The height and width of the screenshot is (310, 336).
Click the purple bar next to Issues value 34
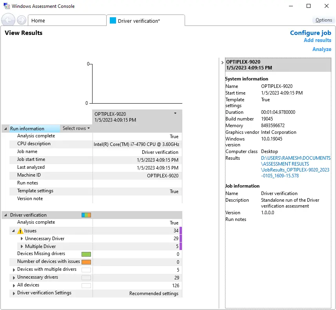pyautogui.click(x=181, y=231)
